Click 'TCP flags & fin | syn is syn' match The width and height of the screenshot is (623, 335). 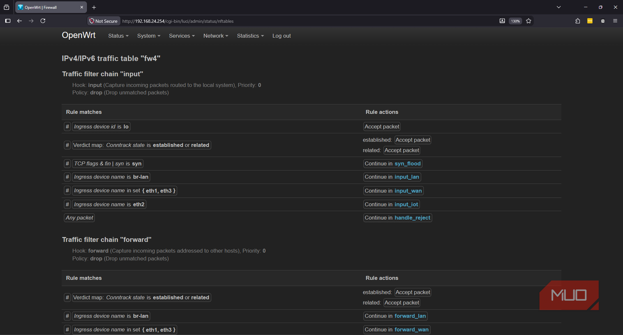[x=108, y=164]
